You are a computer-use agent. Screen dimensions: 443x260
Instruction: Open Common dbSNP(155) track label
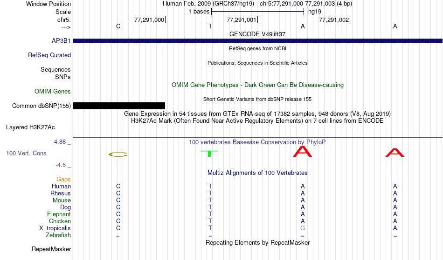click(42, 106)
